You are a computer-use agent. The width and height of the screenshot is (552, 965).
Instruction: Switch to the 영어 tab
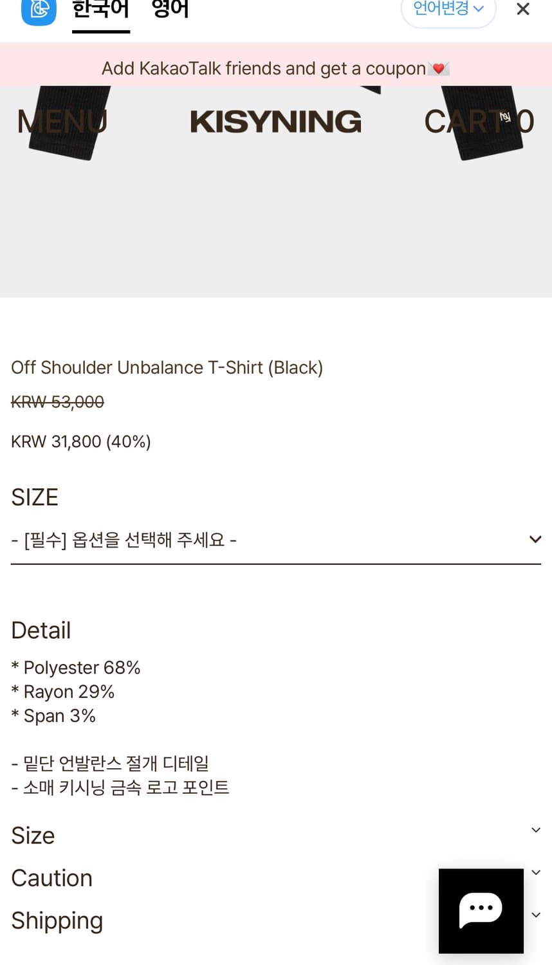[x=170, y=10]
